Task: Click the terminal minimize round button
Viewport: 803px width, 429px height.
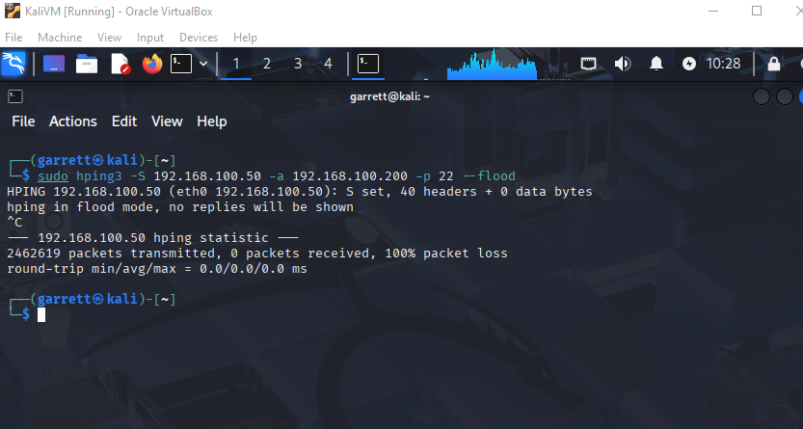Action: coord(761,96)
